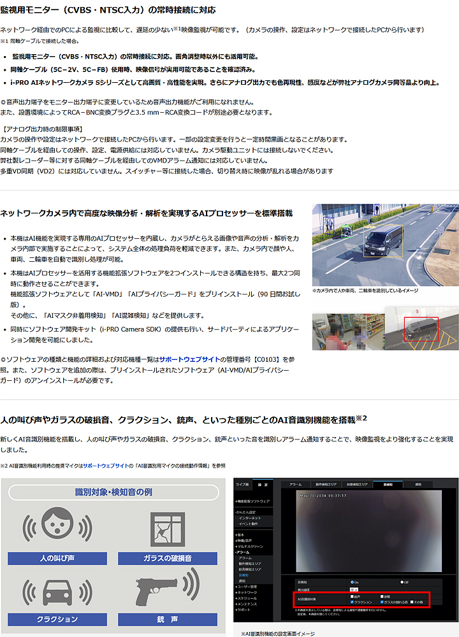Select the Off radio for 音検知
The width and height of the screenshot is (459, 637).
tap(402, 582)
